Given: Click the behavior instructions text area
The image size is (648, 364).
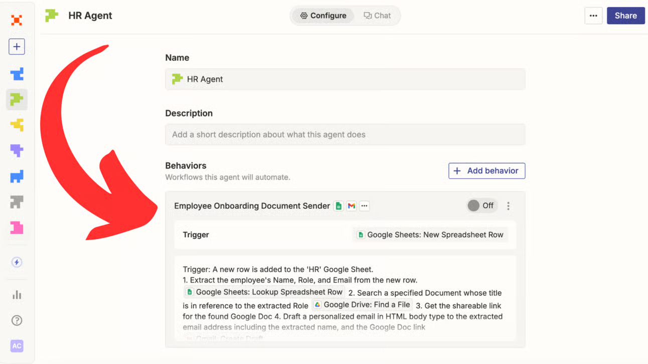Looking at the screenshot, I should [x=345, y=298].
